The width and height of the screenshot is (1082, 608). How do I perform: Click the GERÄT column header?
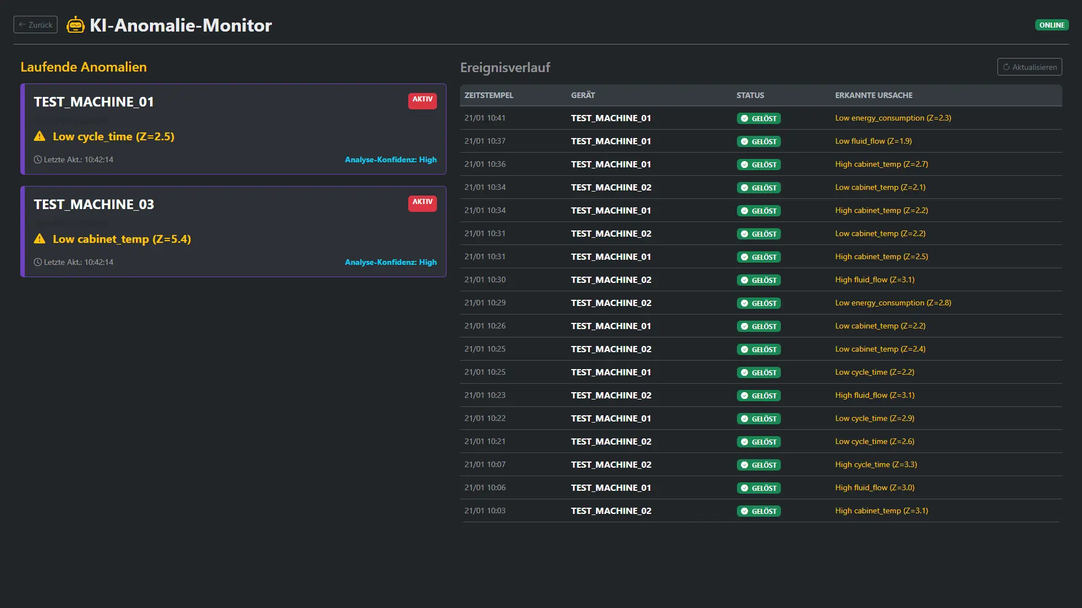tap(582, 95)
